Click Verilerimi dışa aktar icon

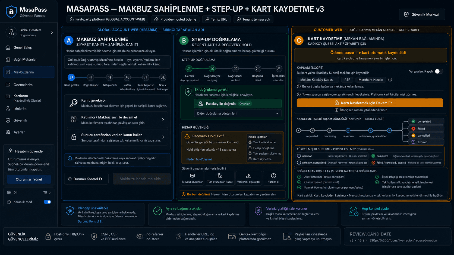tap(248, 176)
